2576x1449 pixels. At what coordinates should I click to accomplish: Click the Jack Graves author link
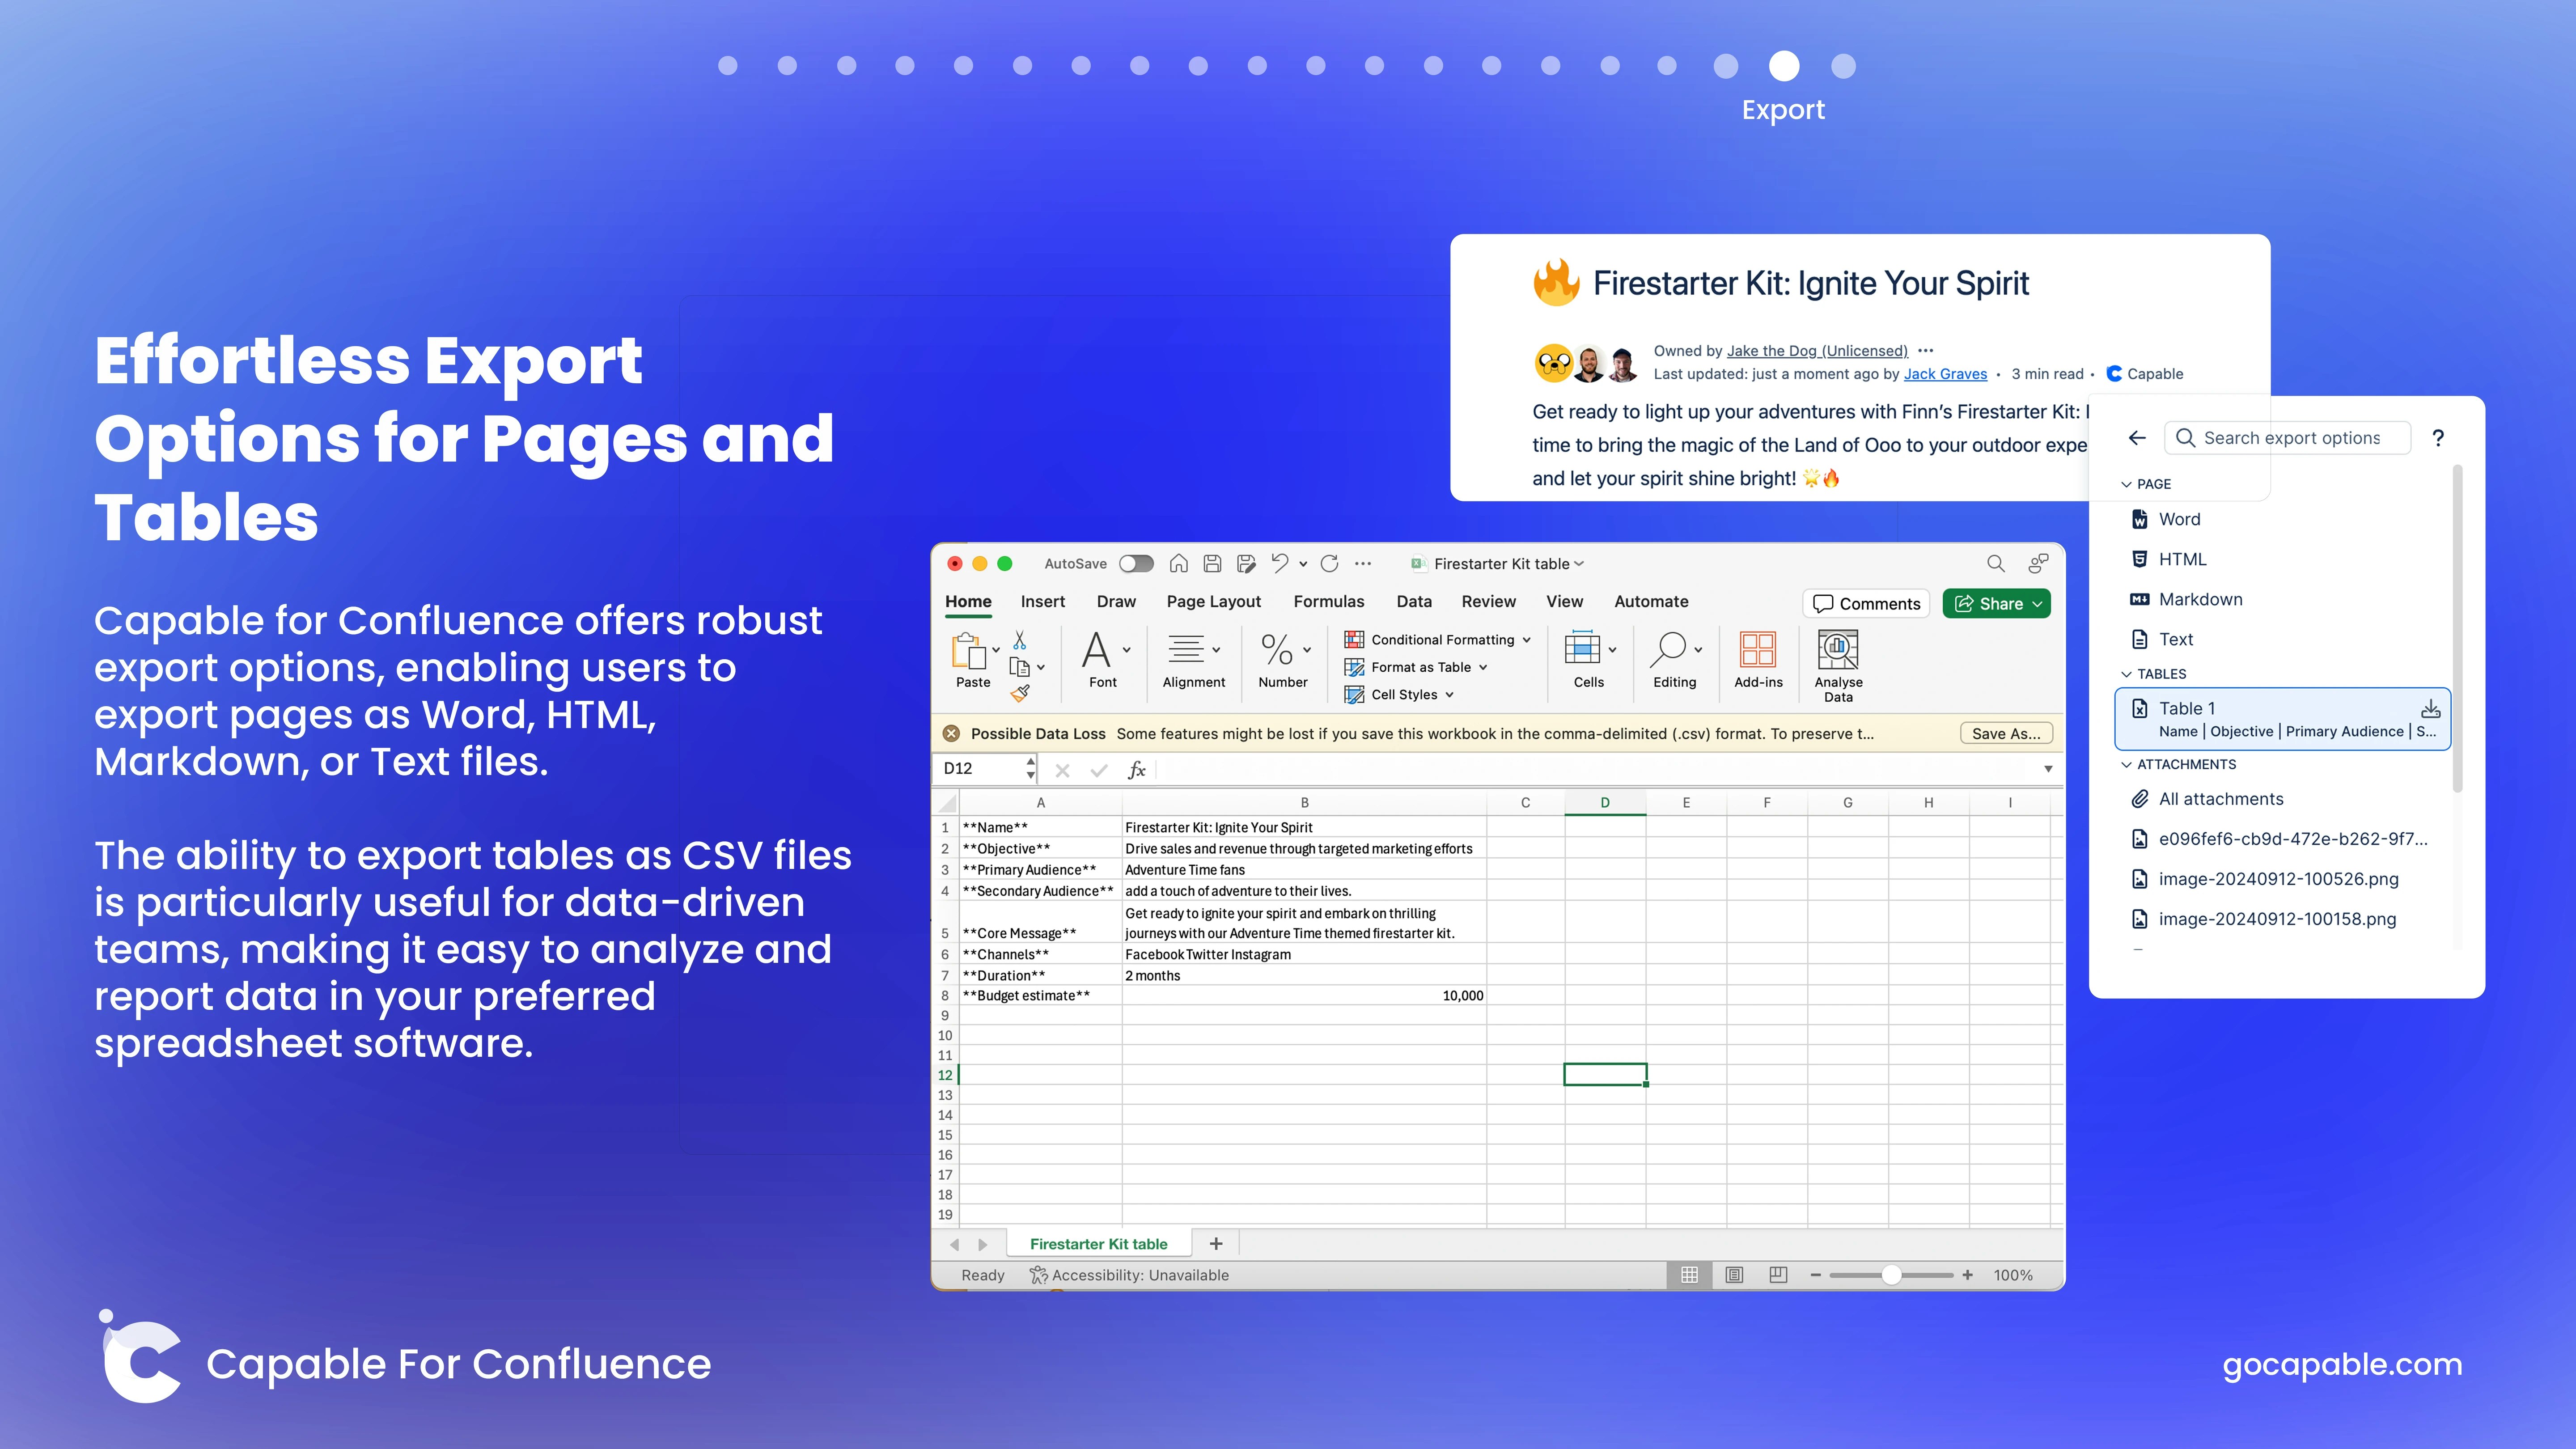pyautogui.click(x=1945, y=374)
